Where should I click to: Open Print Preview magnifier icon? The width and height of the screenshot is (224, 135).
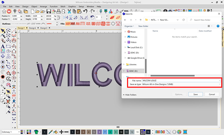pos(63,11)
